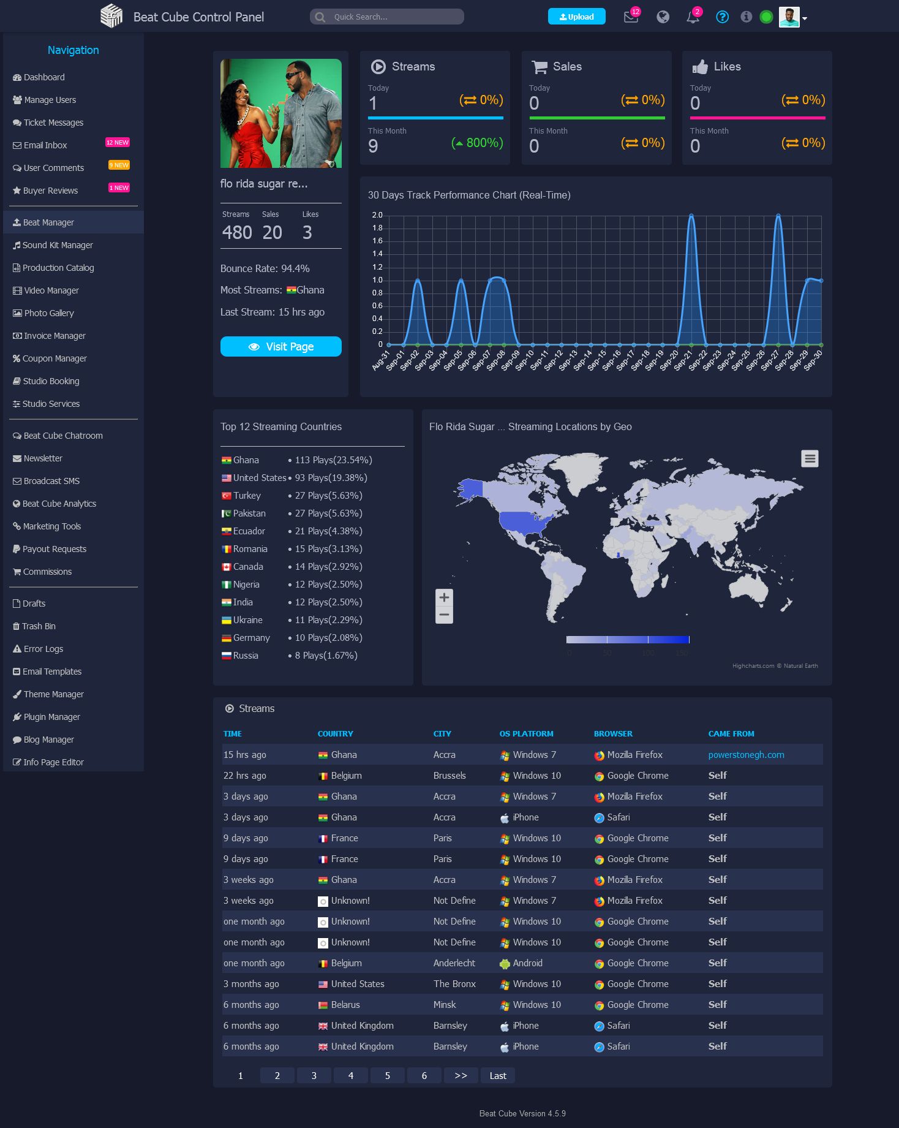Screen dimensions: 899x1128
Task: Click the search magnifier icon
Action: coord(320,17)
